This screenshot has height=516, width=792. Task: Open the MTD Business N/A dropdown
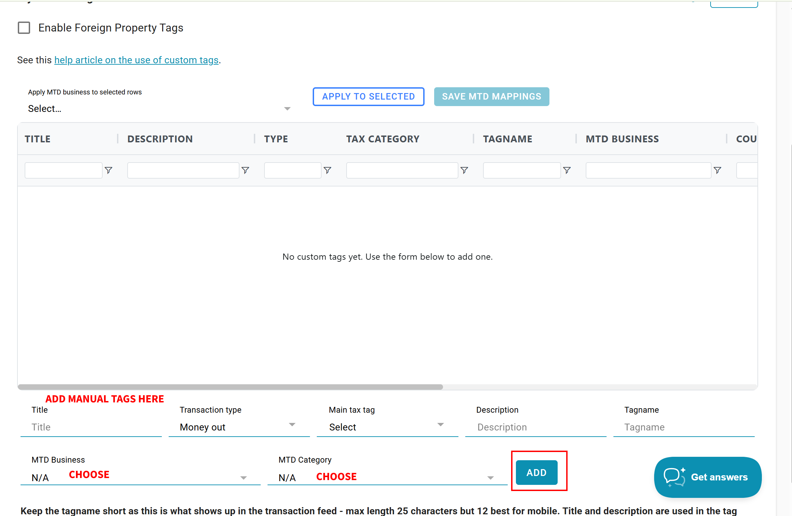click(x=140, y=477)
